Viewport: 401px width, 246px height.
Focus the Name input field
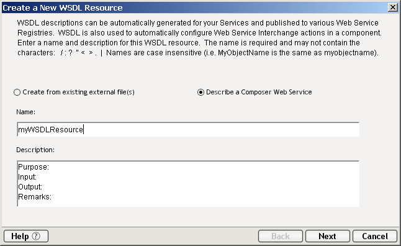188,130
